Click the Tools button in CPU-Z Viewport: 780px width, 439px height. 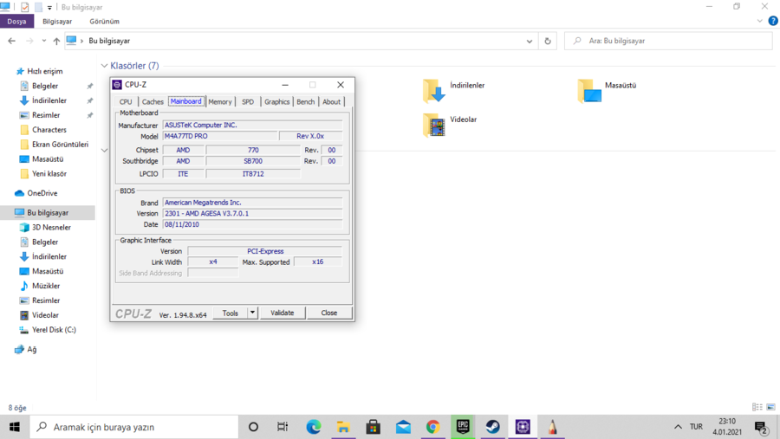(231, 313)
